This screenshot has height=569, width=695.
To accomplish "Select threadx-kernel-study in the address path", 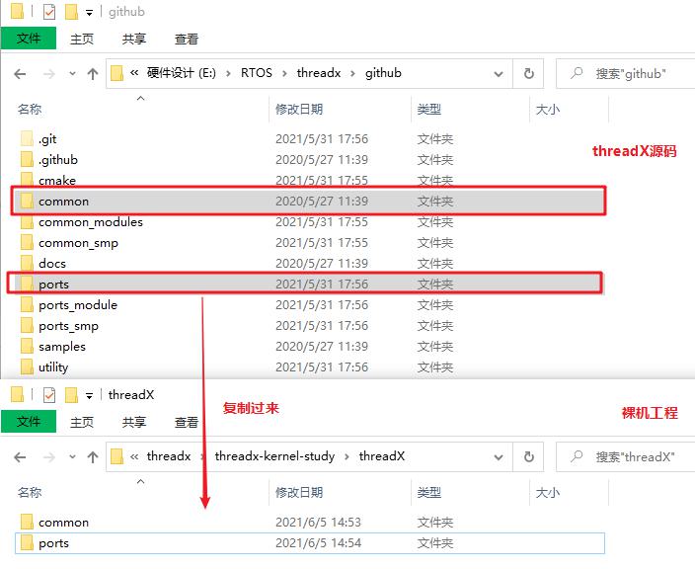I will [274, 456].
